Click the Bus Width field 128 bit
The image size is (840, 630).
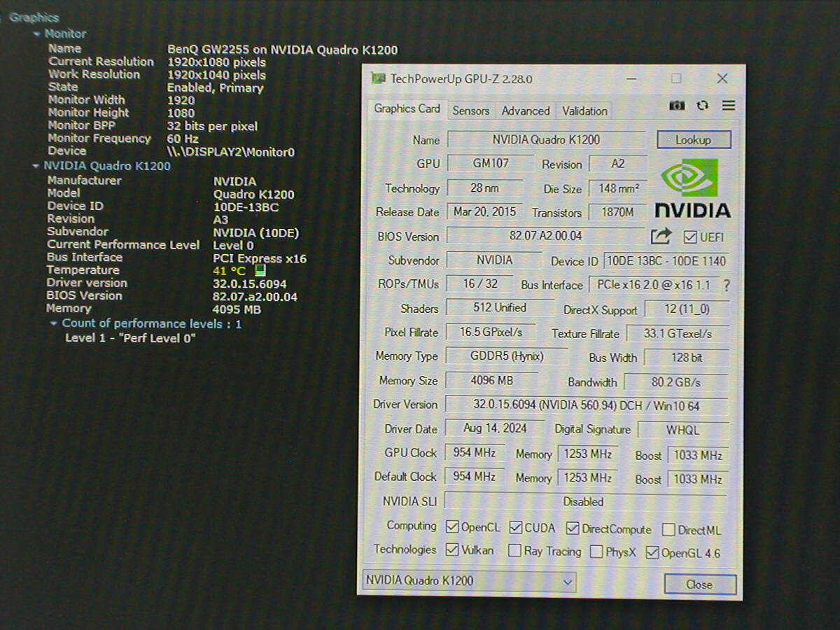pos(686,358)
